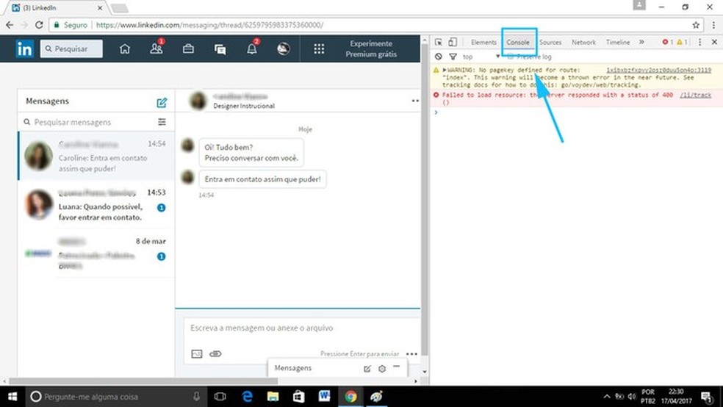
Task: Click the console input prompt
Action: pyautogui.click(x=576, y=112)
